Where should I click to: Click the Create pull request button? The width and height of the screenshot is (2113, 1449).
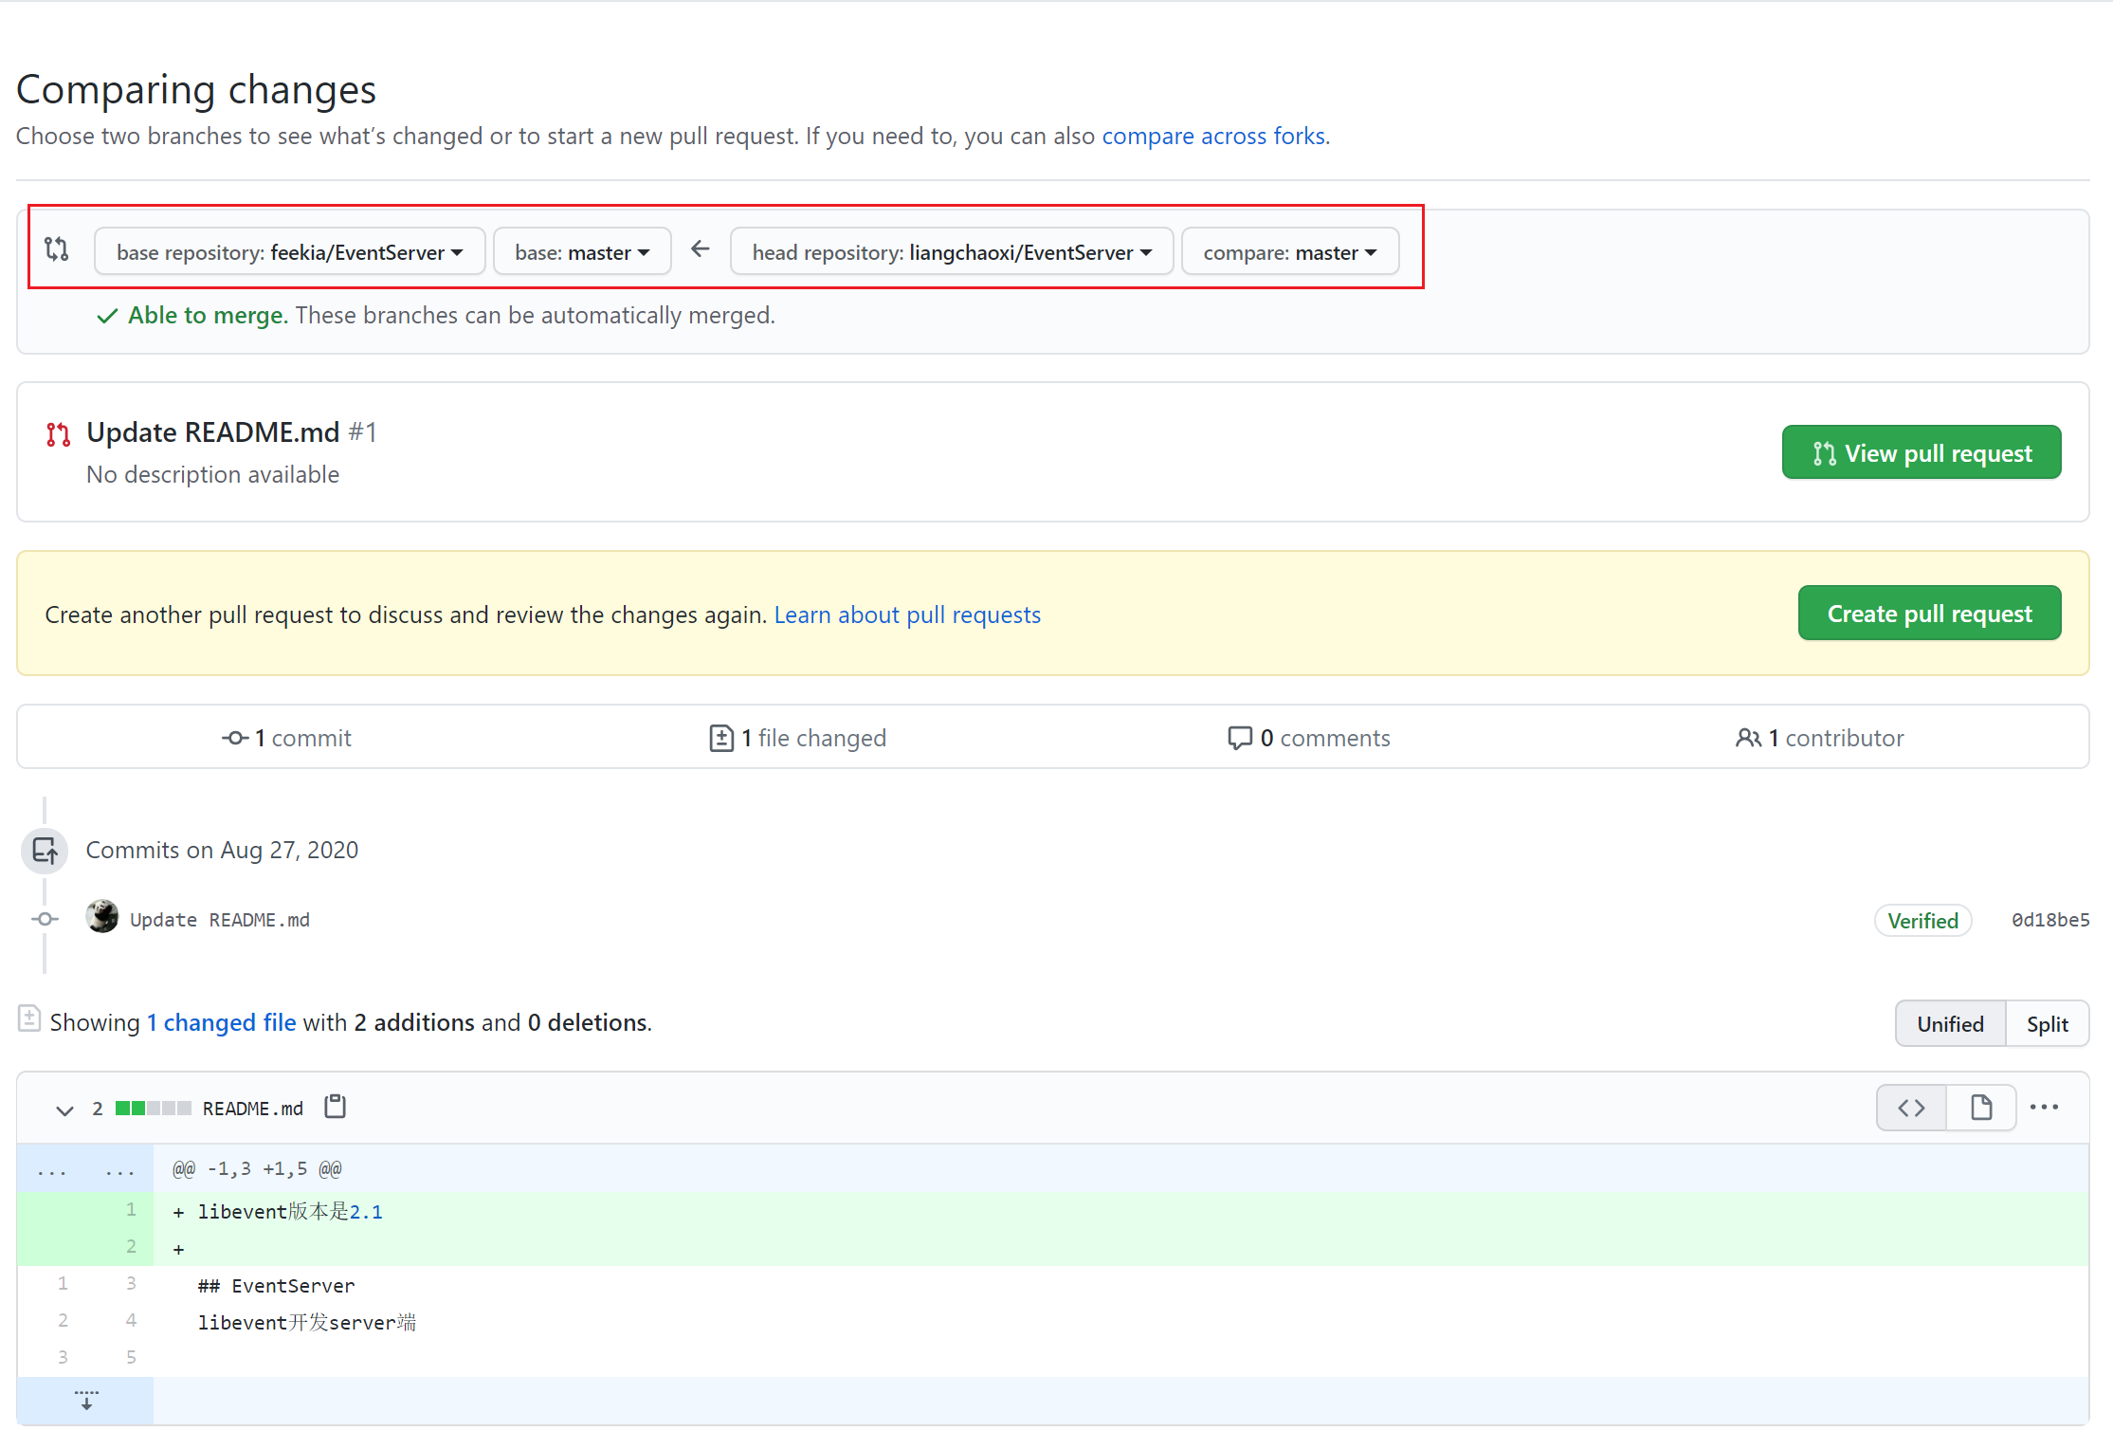(x=1929, y=614)
